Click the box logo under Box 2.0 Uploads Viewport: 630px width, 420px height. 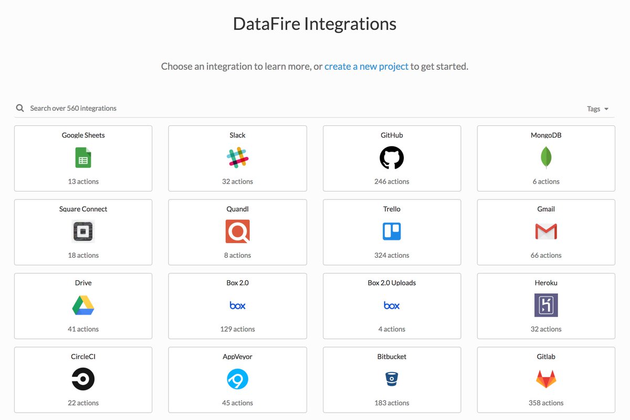coord(392,306)
